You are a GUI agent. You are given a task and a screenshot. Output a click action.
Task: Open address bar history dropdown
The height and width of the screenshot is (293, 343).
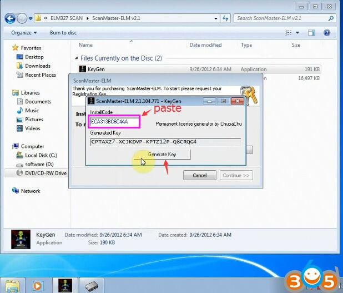pyautogui.click(x=216, y=18)
